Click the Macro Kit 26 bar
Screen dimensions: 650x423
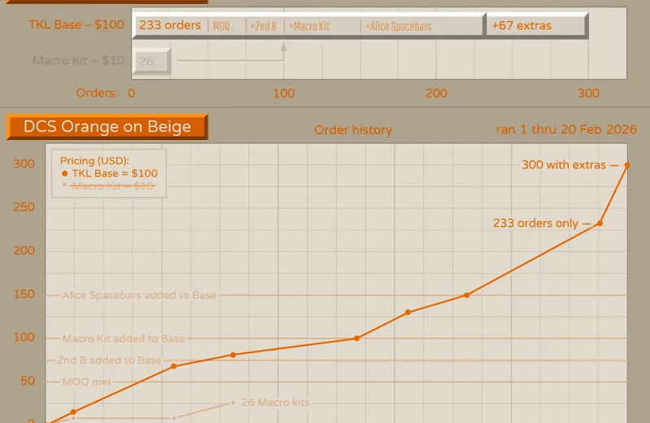click(151, 61)
